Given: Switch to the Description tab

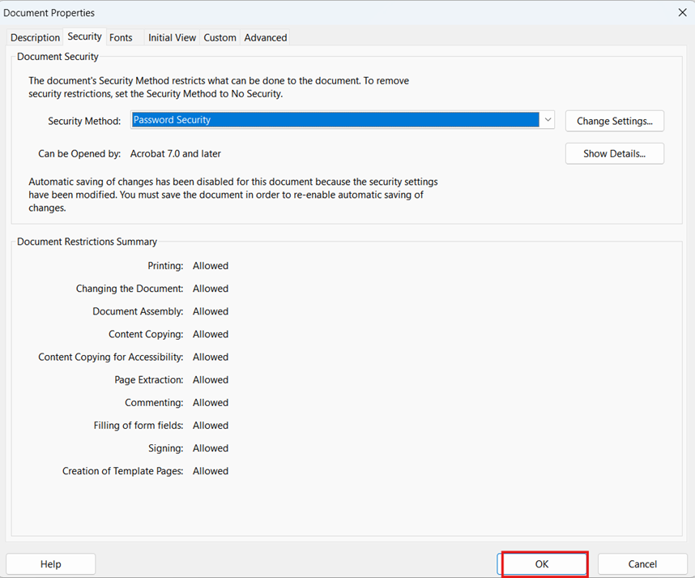Looking at the screenshot, I should [x=35, y=38].
